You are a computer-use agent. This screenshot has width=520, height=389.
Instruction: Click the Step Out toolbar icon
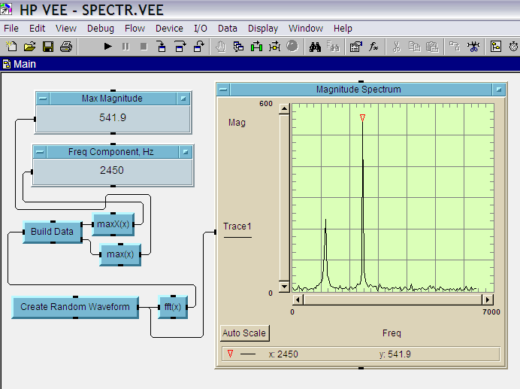coord(198,47)
